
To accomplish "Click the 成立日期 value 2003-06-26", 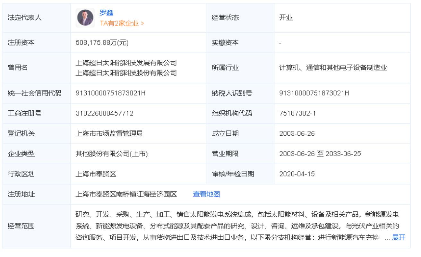I will [297, 133].
